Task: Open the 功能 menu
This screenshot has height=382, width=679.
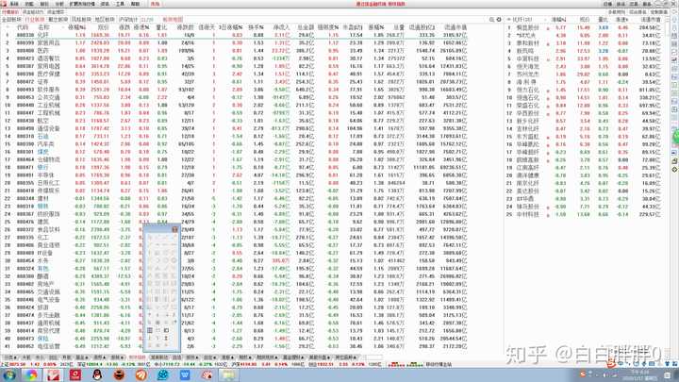Action: (x=29, y=4)
